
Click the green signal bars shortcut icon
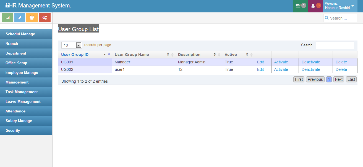point(7,18)
